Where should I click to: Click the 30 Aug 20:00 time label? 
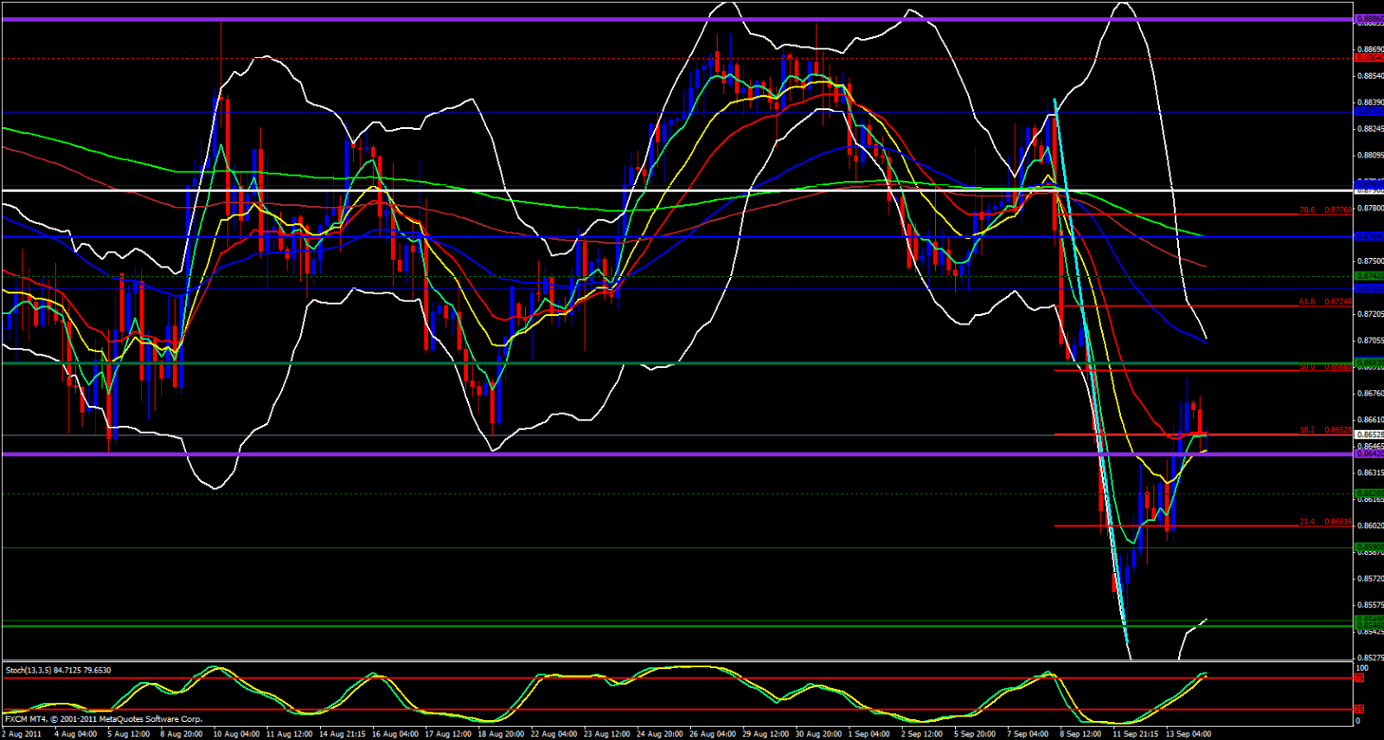pos(818,734)
